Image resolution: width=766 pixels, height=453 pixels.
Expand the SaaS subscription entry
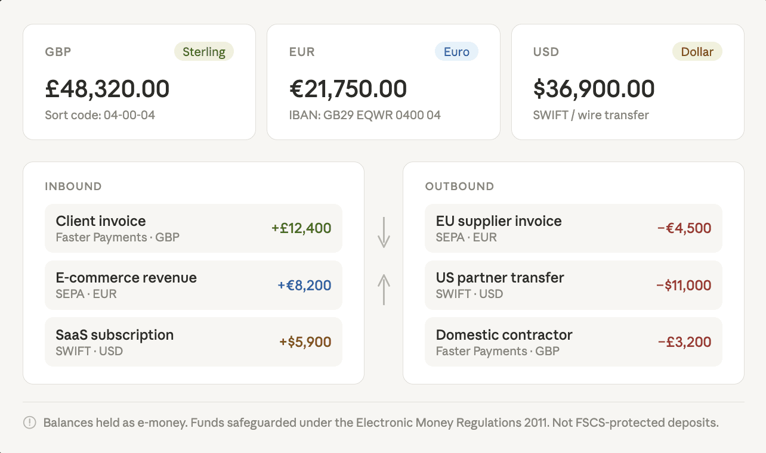193,342
